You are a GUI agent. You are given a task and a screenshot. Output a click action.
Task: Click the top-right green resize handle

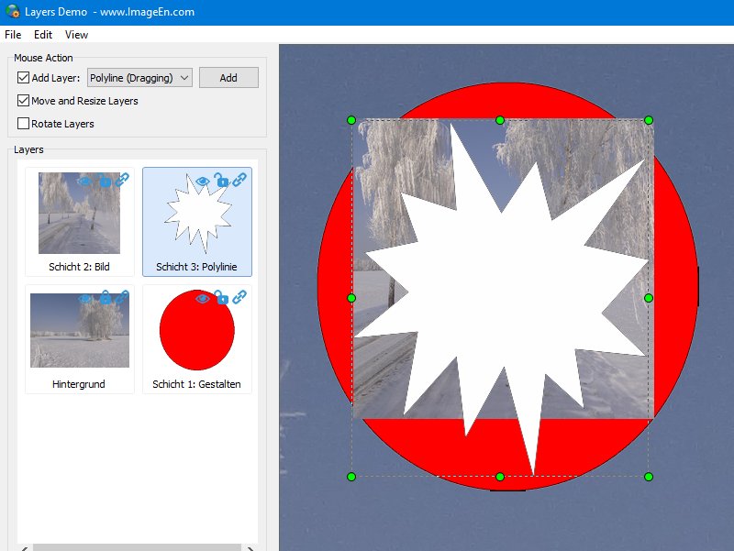click(649, 120)
